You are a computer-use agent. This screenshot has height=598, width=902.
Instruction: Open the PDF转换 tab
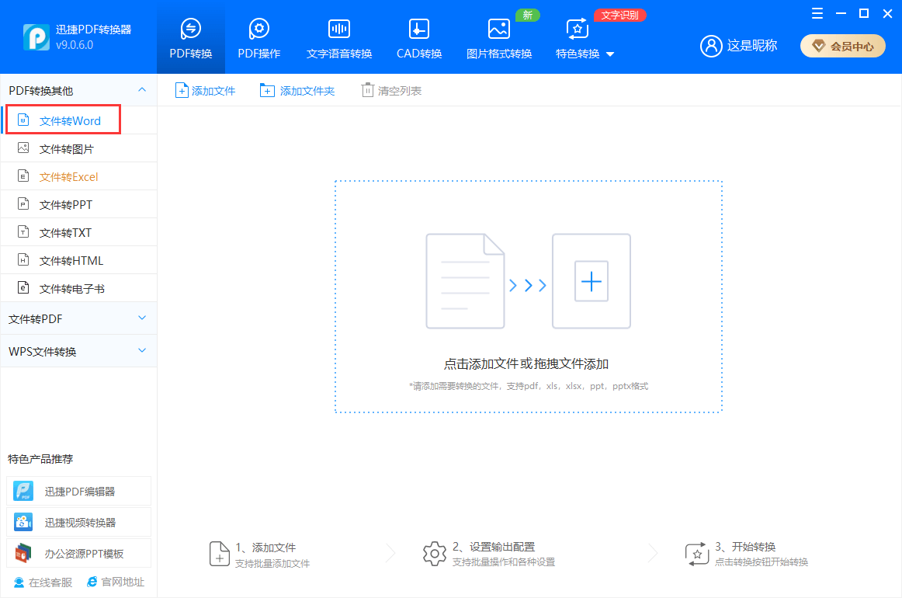(x=190, y=39)
